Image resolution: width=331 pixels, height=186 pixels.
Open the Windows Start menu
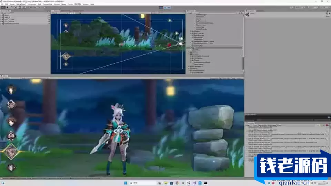coord(126,183)
